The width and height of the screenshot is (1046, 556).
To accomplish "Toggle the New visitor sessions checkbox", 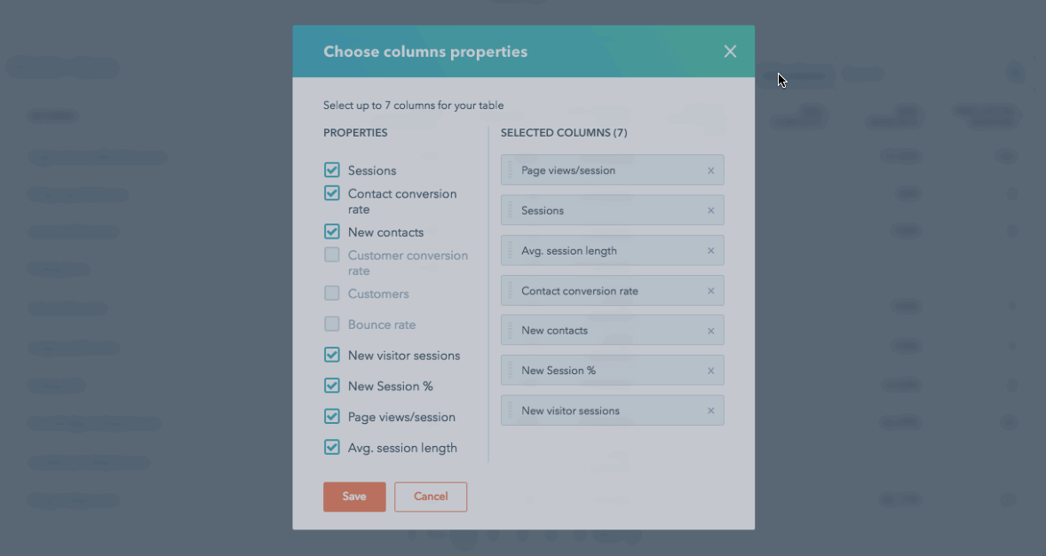I will tap(332, 355).
